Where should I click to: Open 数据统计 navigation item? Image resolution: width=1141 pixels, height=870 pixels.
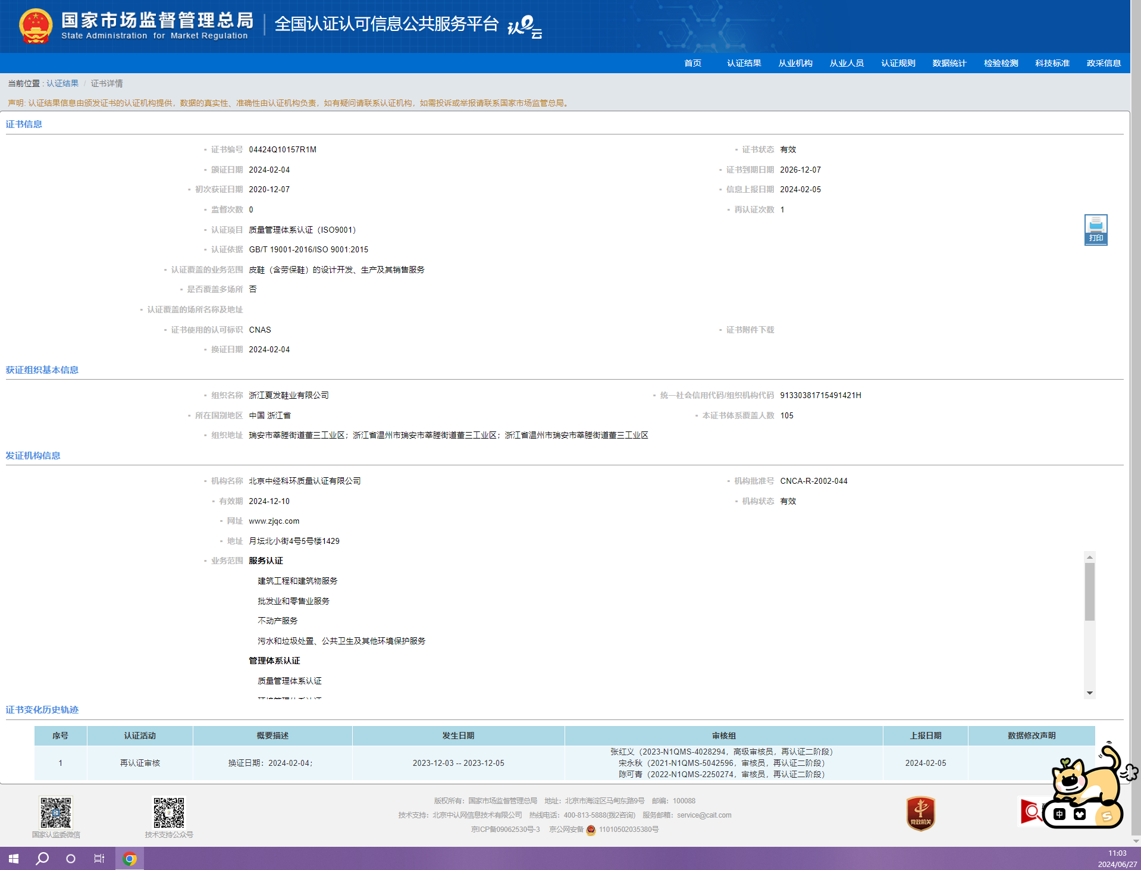(949, 63)
